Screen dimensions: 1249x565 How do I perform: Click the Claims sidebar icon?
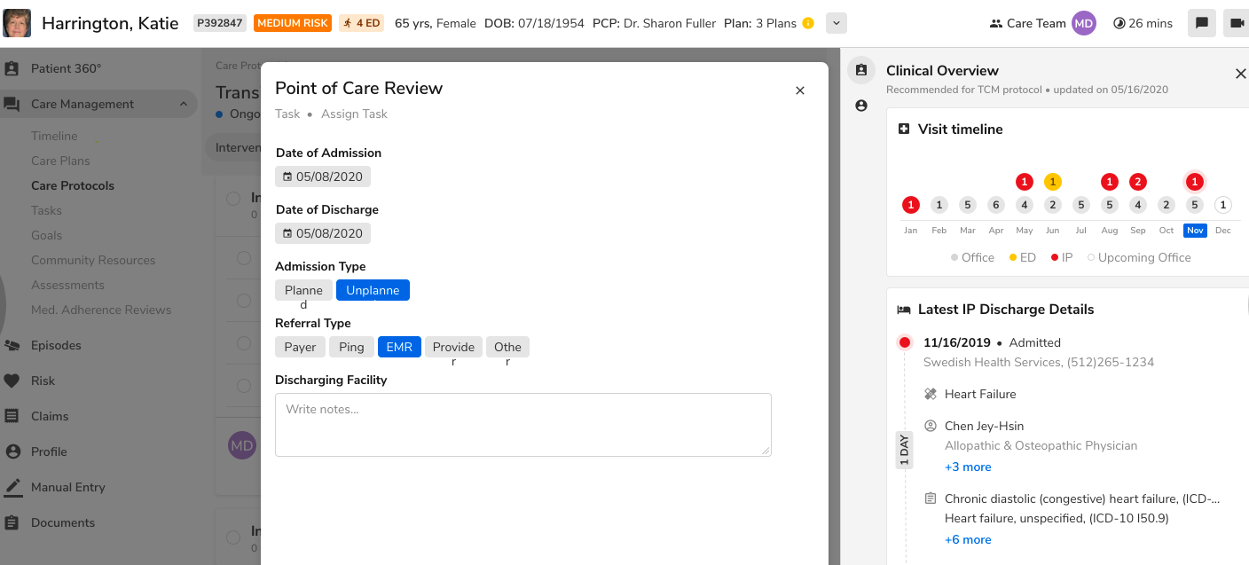tap(12, 416)
